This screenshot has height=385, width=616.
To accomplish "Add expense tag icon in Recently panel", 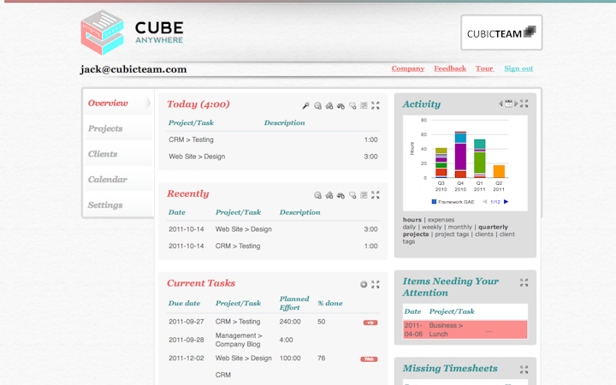I will click(329, 195).
